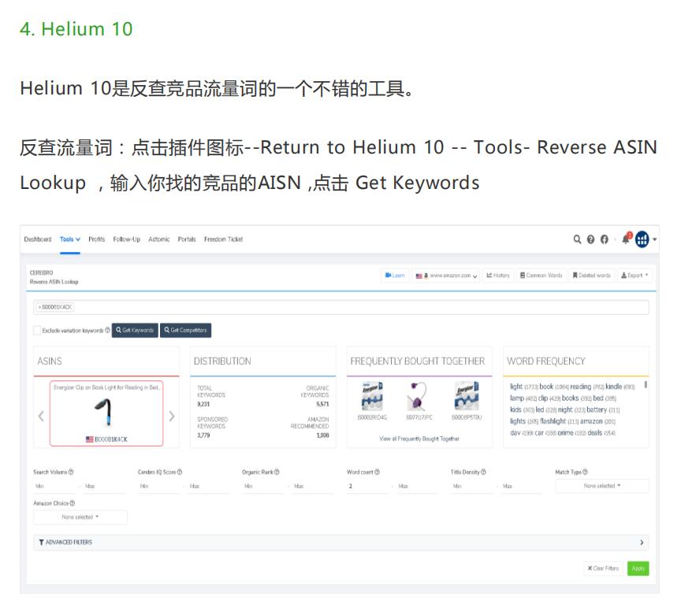681x615 pixels.
Task: Click the Get Competitors button
Action: click(185, 330)
